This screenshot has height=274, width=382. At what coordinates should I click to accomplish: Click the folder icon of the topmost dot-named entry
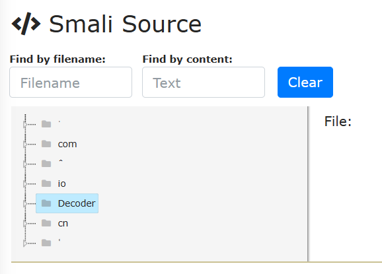pyautogui.click(x=46, y=124)
